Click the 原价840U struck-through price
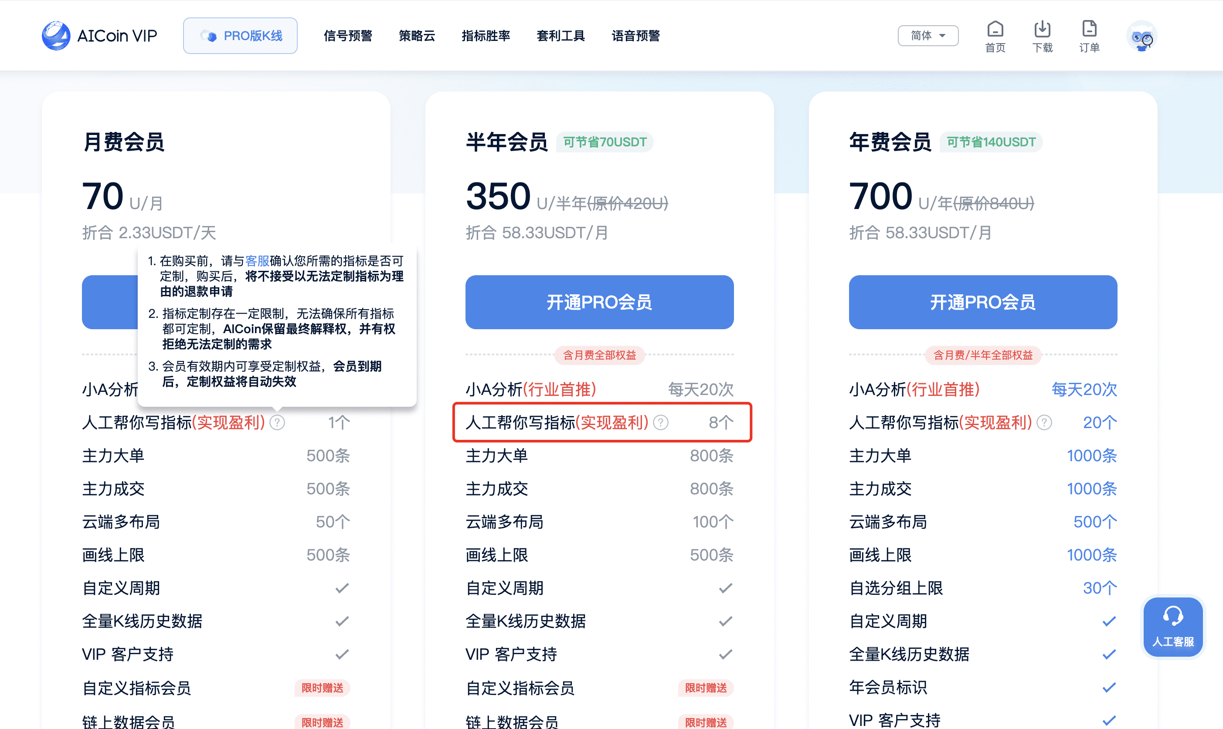The height and width of the screenshot is (729, 1223). pos(993,203)
